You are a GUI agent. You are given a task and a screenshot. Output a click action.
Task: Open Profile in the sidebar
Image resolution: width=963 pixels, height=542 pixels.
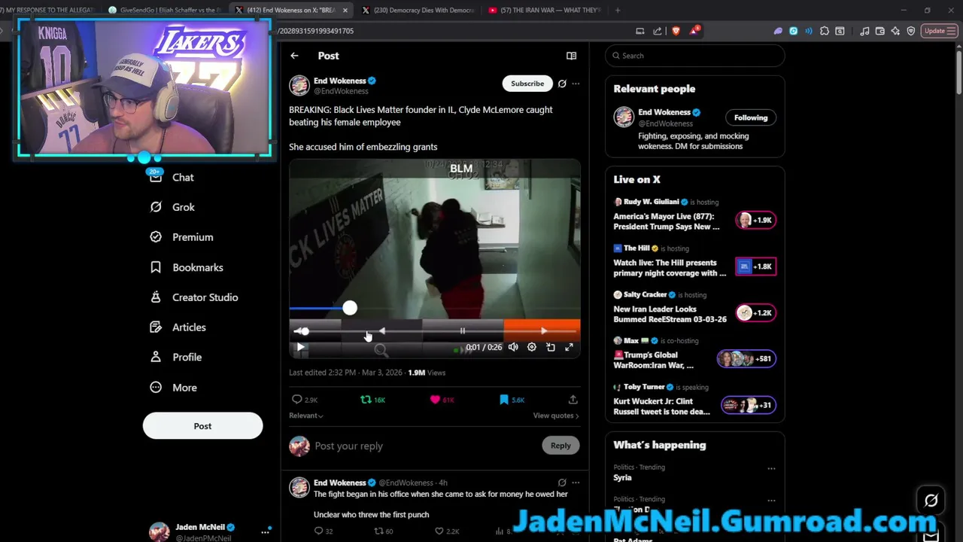[x=175, y=358]
